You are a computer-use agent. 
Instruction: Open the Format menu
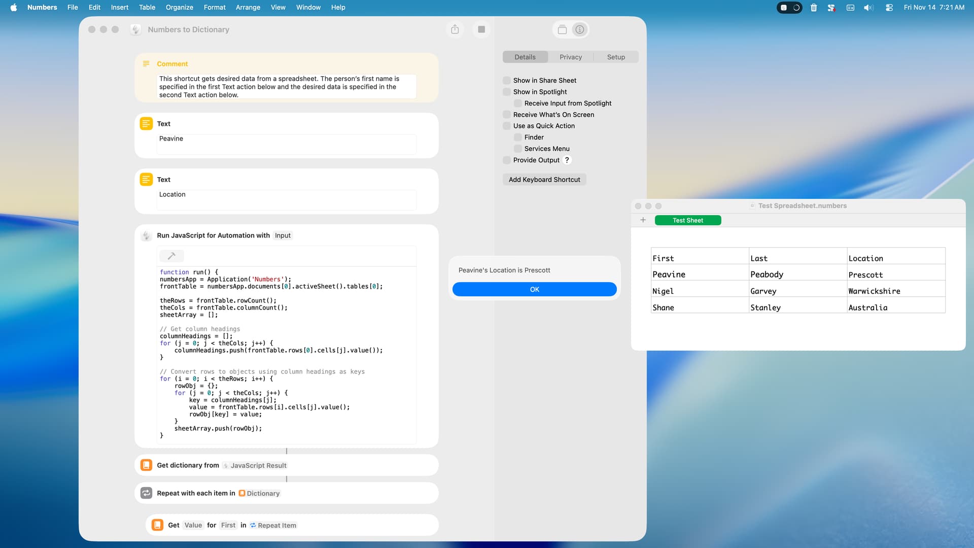214,8
